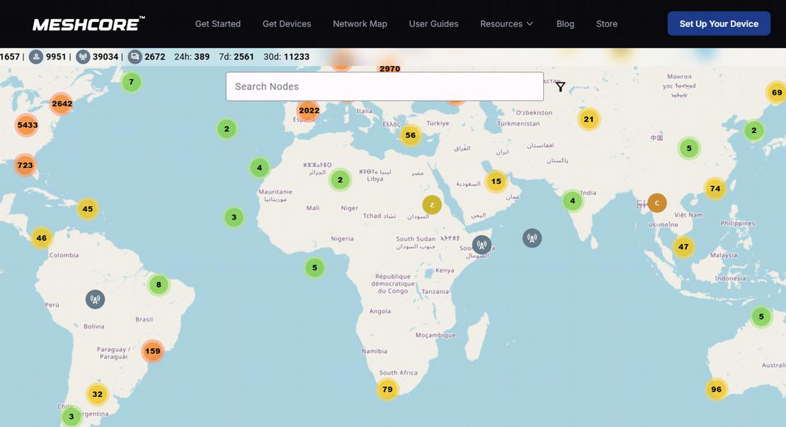Expand the 2022 cluster over Spain
The width and height of the screenshot is (786, 427).
point(309,110)
